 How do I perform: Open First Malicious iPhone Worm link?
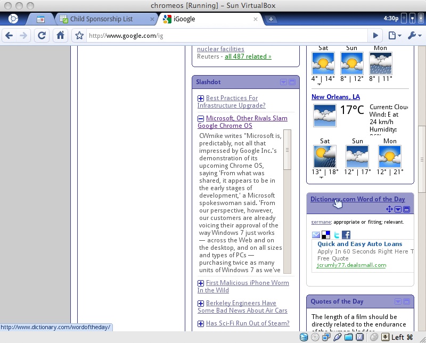point(243,287)
